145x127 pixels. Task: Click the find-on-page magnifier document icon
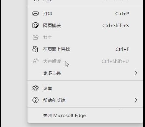click(x=35, y=49)
